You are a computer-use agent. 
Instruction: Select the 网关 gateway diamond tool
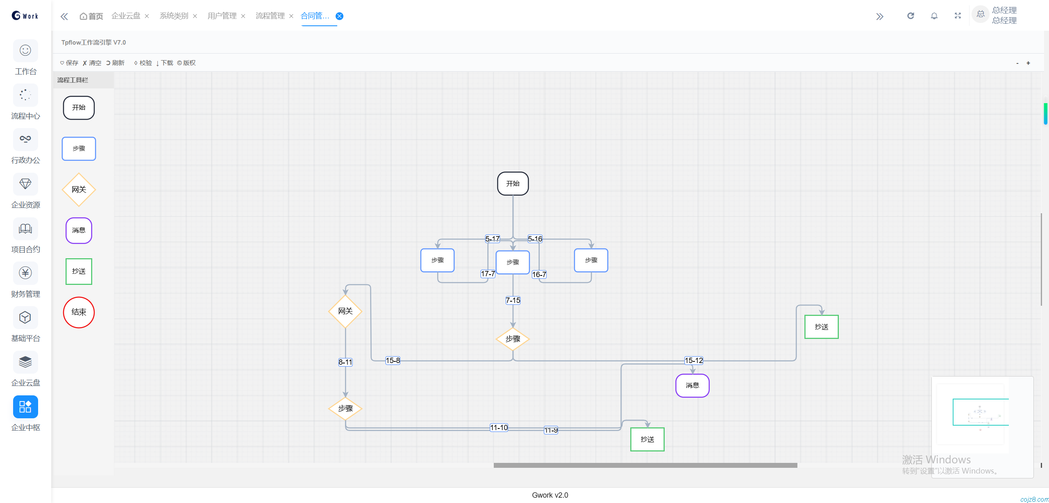pyautogui.click(x=79, y=189)
